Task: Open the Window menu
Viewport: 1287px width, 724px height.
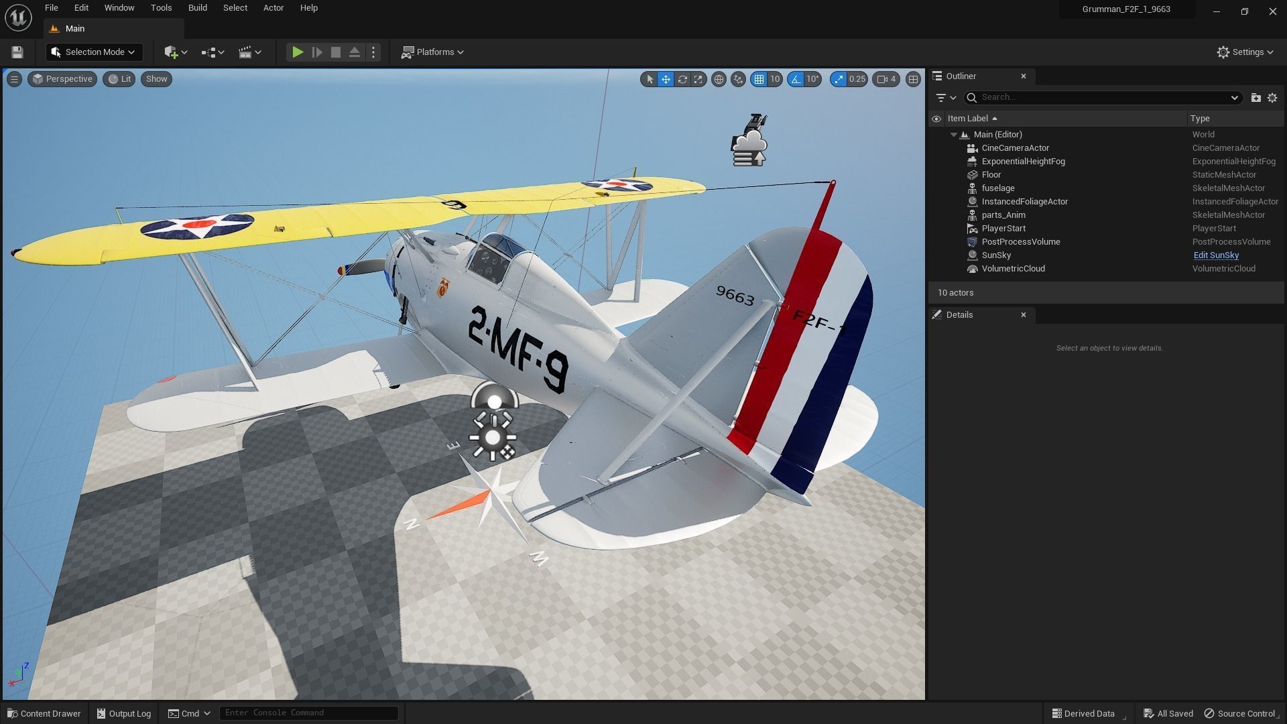Action: pyautogui.click(x=119, y=8)
